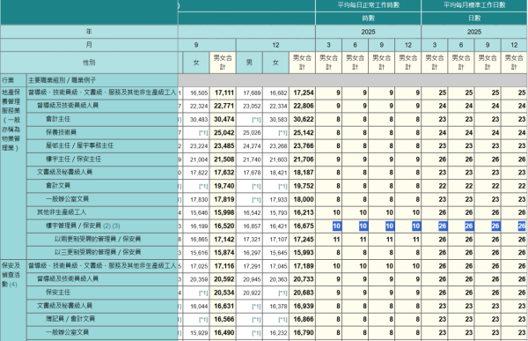Screen dimensions: 528x341
Task: Click the wage value 15,874
Action: [224, 253]
